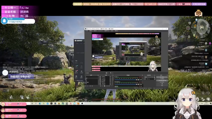The width and height of the screenshot is (212, 119).
Task: Lock the sixth source in Sources list
Action: click(x=112, y=83)
